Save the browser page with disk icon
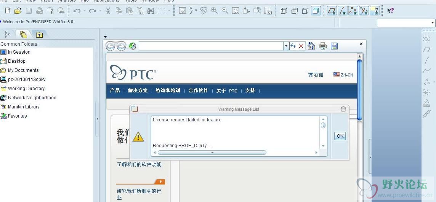 334,46
